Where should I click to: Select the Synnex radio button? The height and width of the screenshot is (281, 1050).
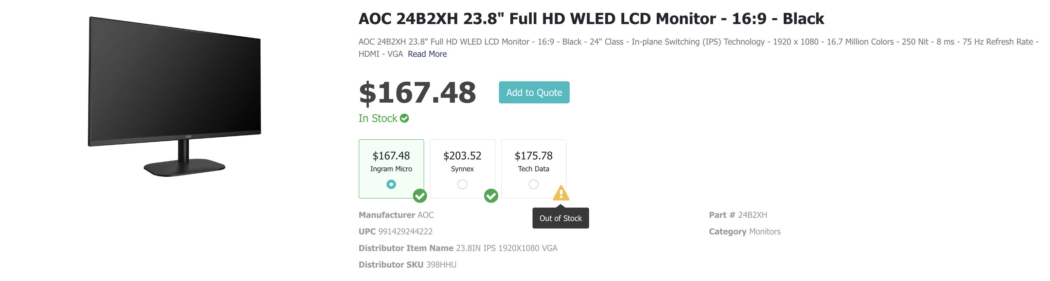[x=462, y=185]
